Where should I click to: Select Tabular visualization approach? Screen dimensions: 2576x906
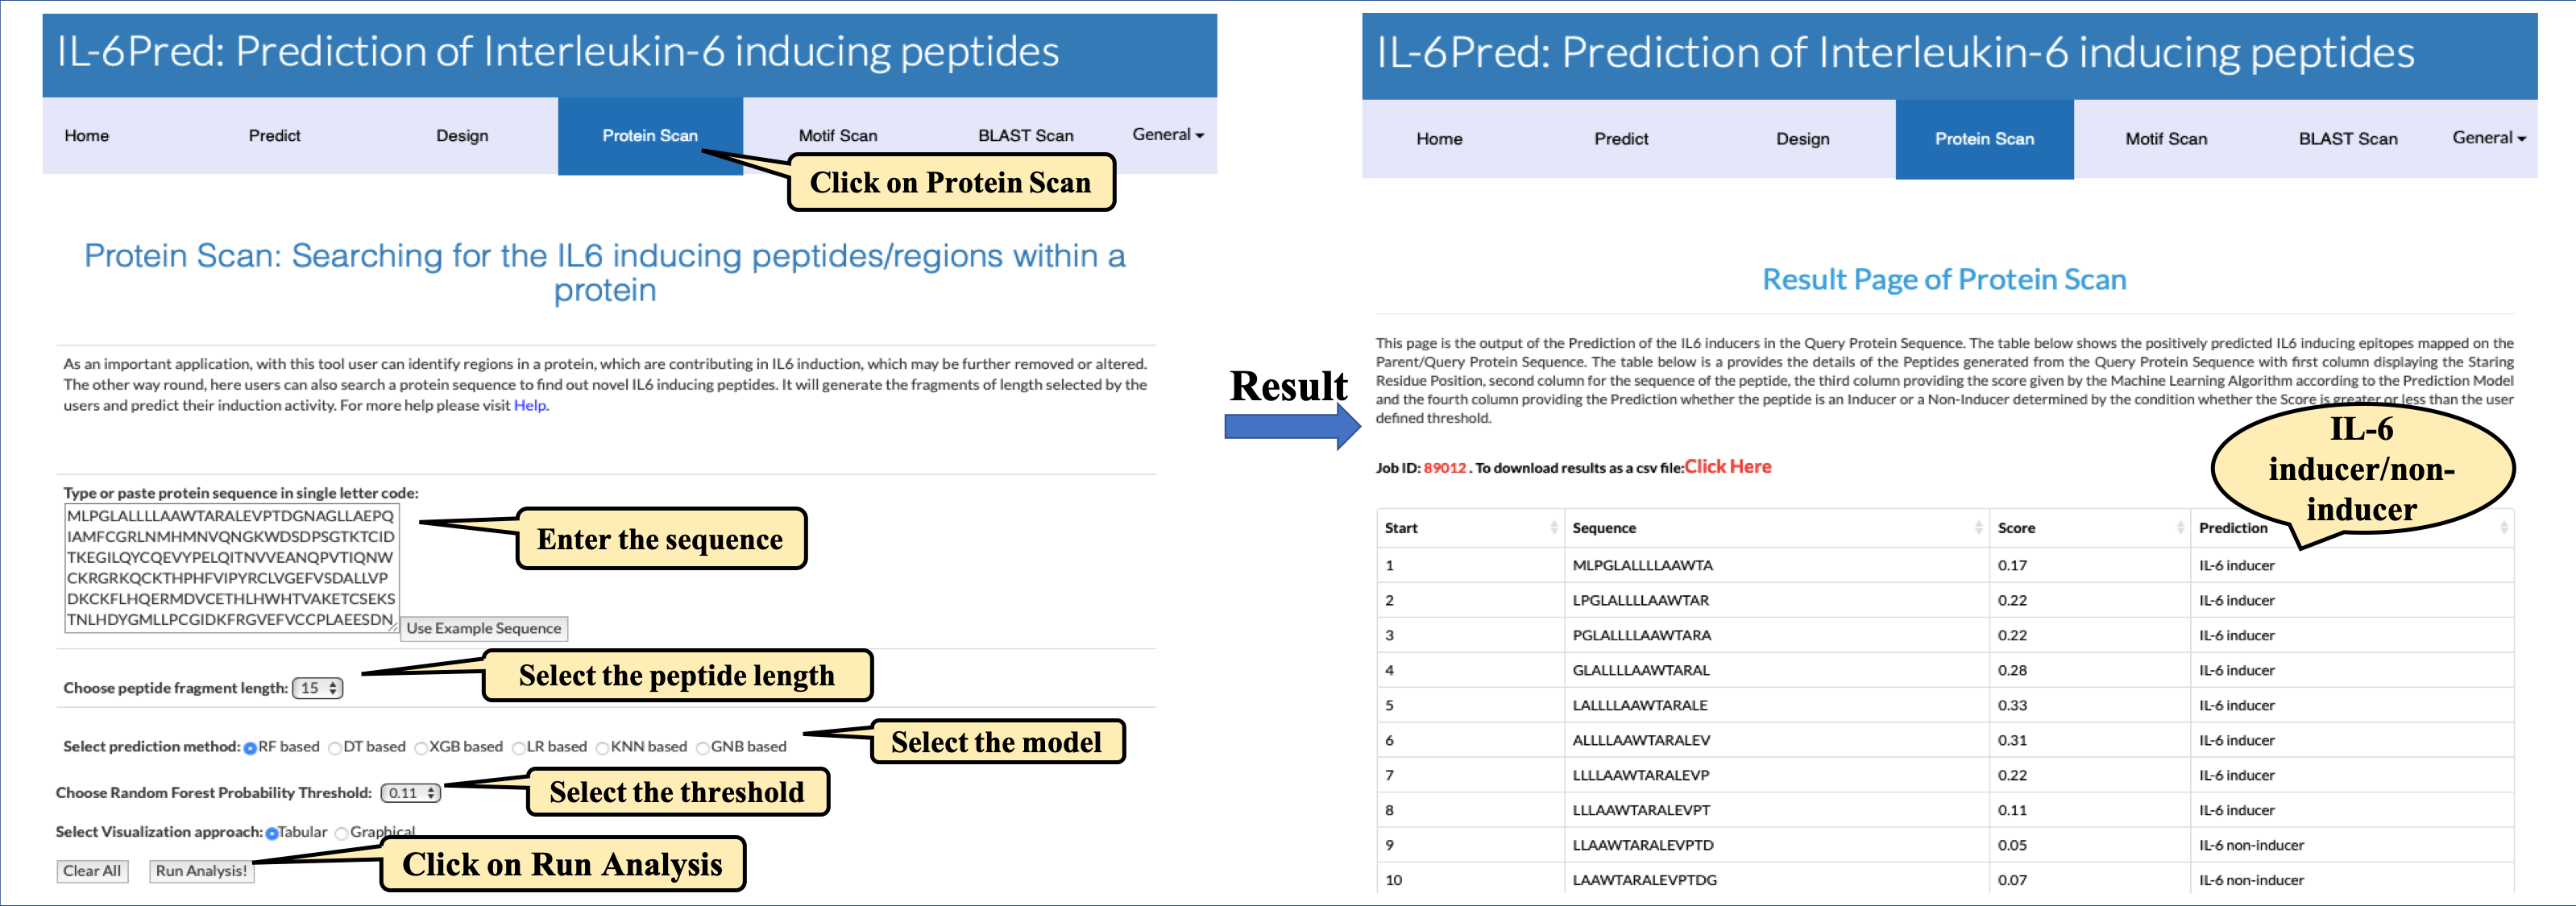[x=272, y=833]
